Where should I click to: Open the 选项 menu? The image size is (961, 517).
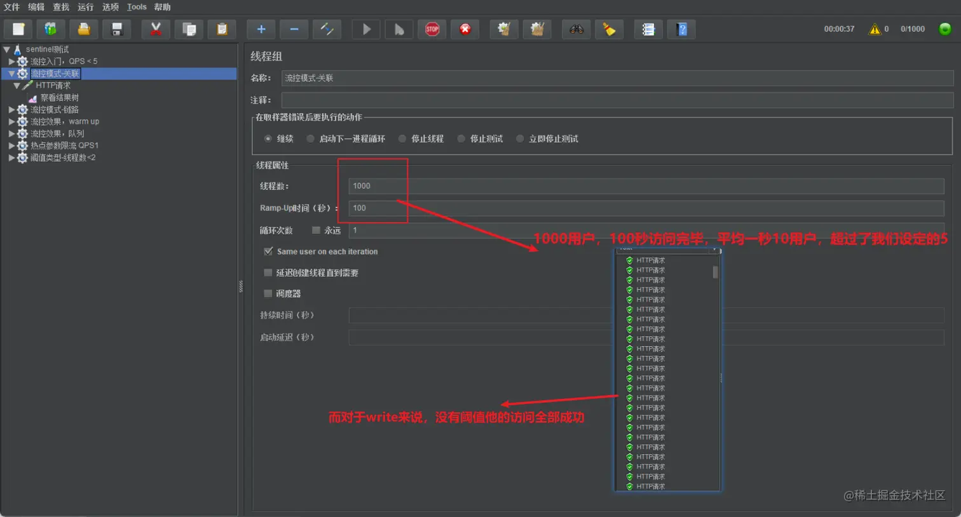point(111,7)
